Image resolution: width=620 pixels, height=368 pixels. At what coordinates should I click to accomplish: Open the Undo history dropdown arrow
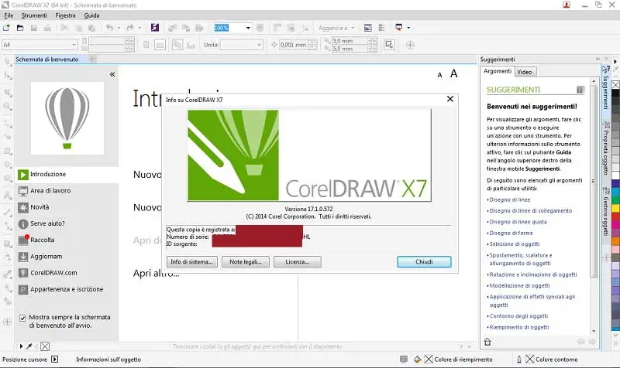click(x=119, y=28)
